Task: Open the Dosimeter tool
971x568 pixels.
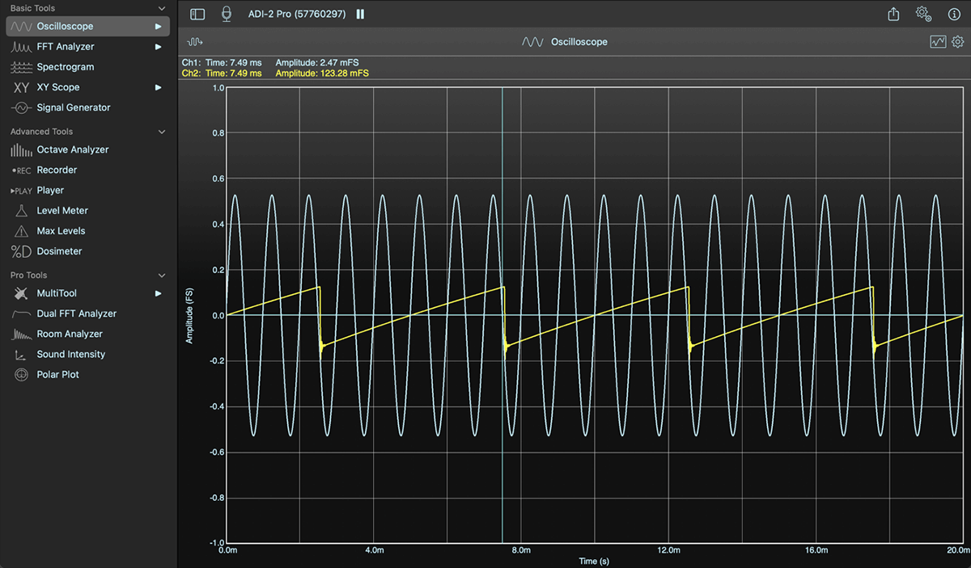Action: tap(58, 250)
